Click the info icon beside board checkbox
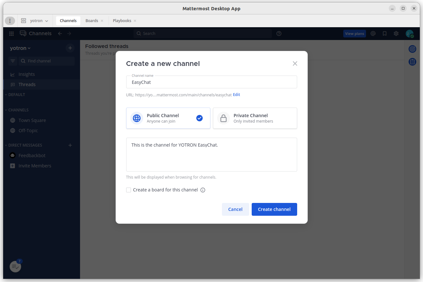The width and height of the screenshot is (423, 282). tap(203, 190)
